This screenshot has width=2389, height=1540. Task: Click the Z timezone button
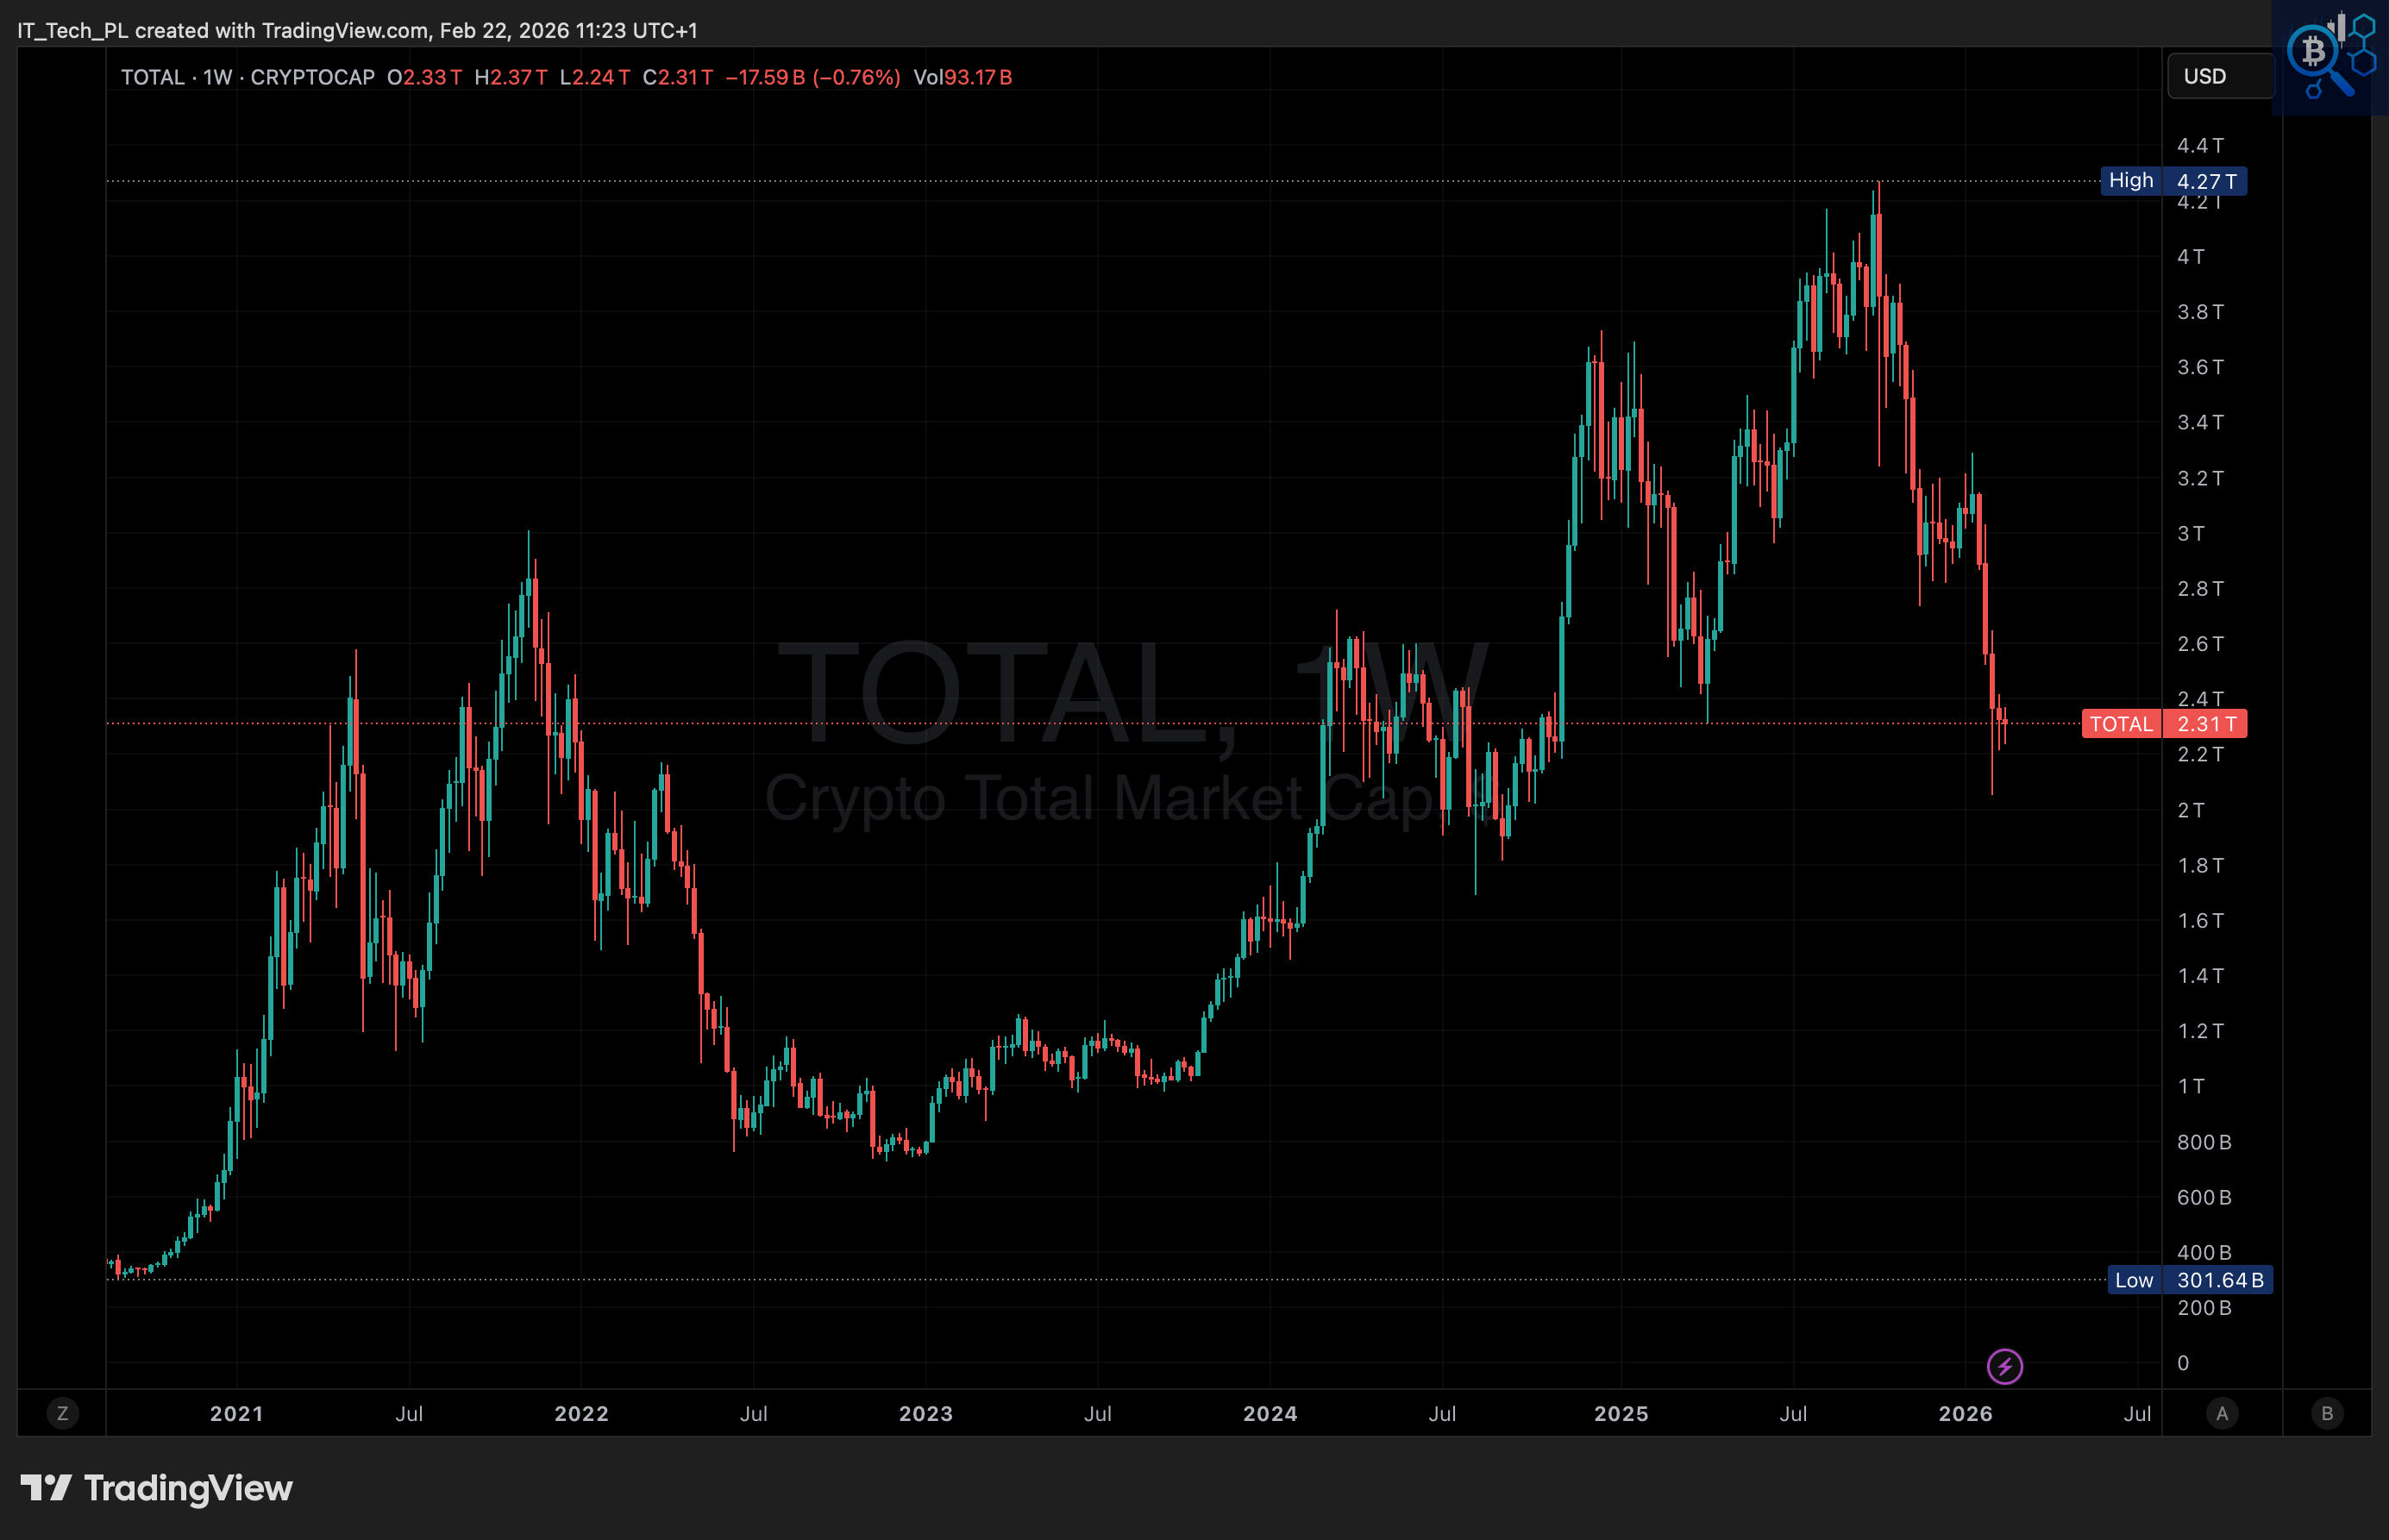pos(63,1413)
